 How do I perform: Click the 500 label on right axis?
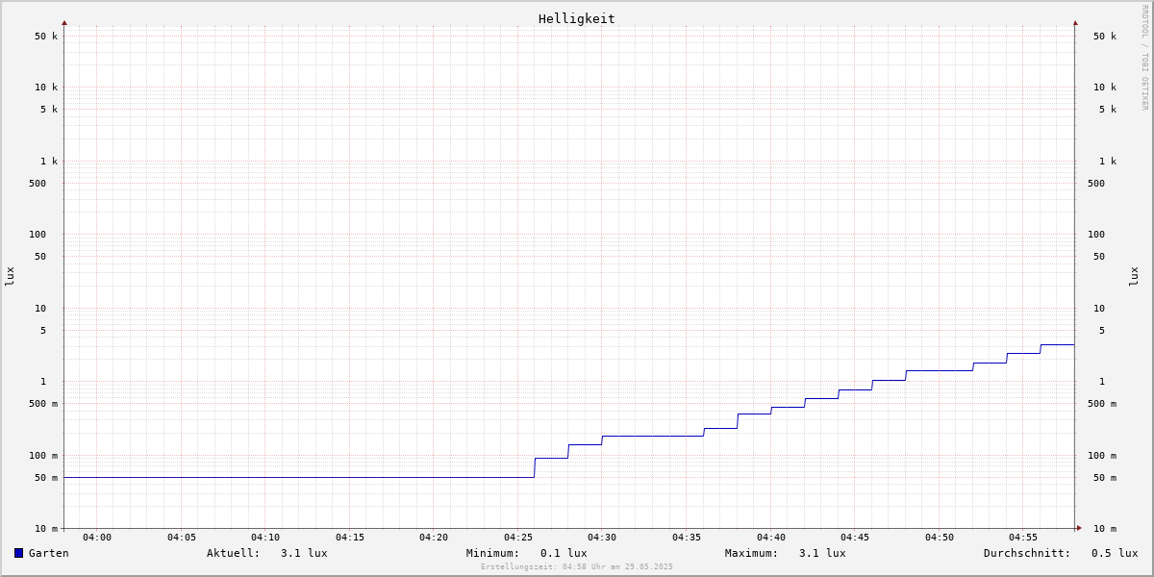point(1096,184)
